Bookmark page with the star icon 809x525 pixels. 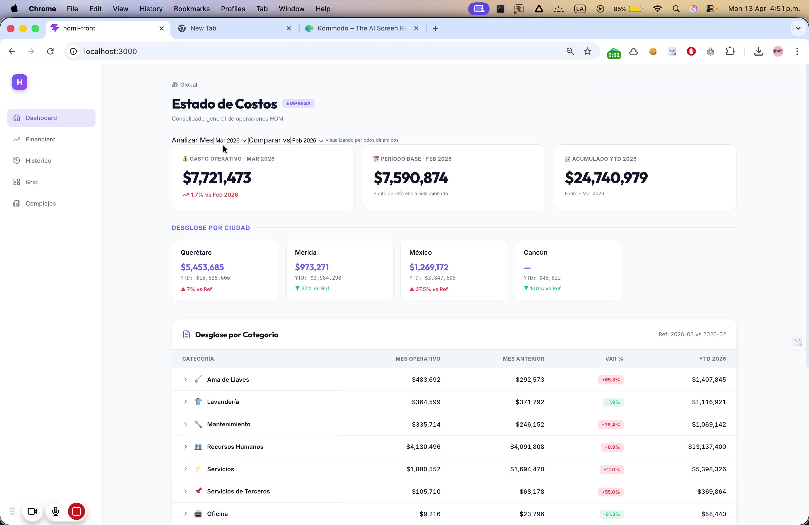click(587, 51)
